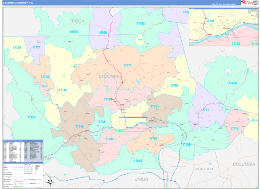Image resolution: width=261 pixels, height=189 pixels.
Task: Select the 17745 ZIP code label
Action: point(31,117)
